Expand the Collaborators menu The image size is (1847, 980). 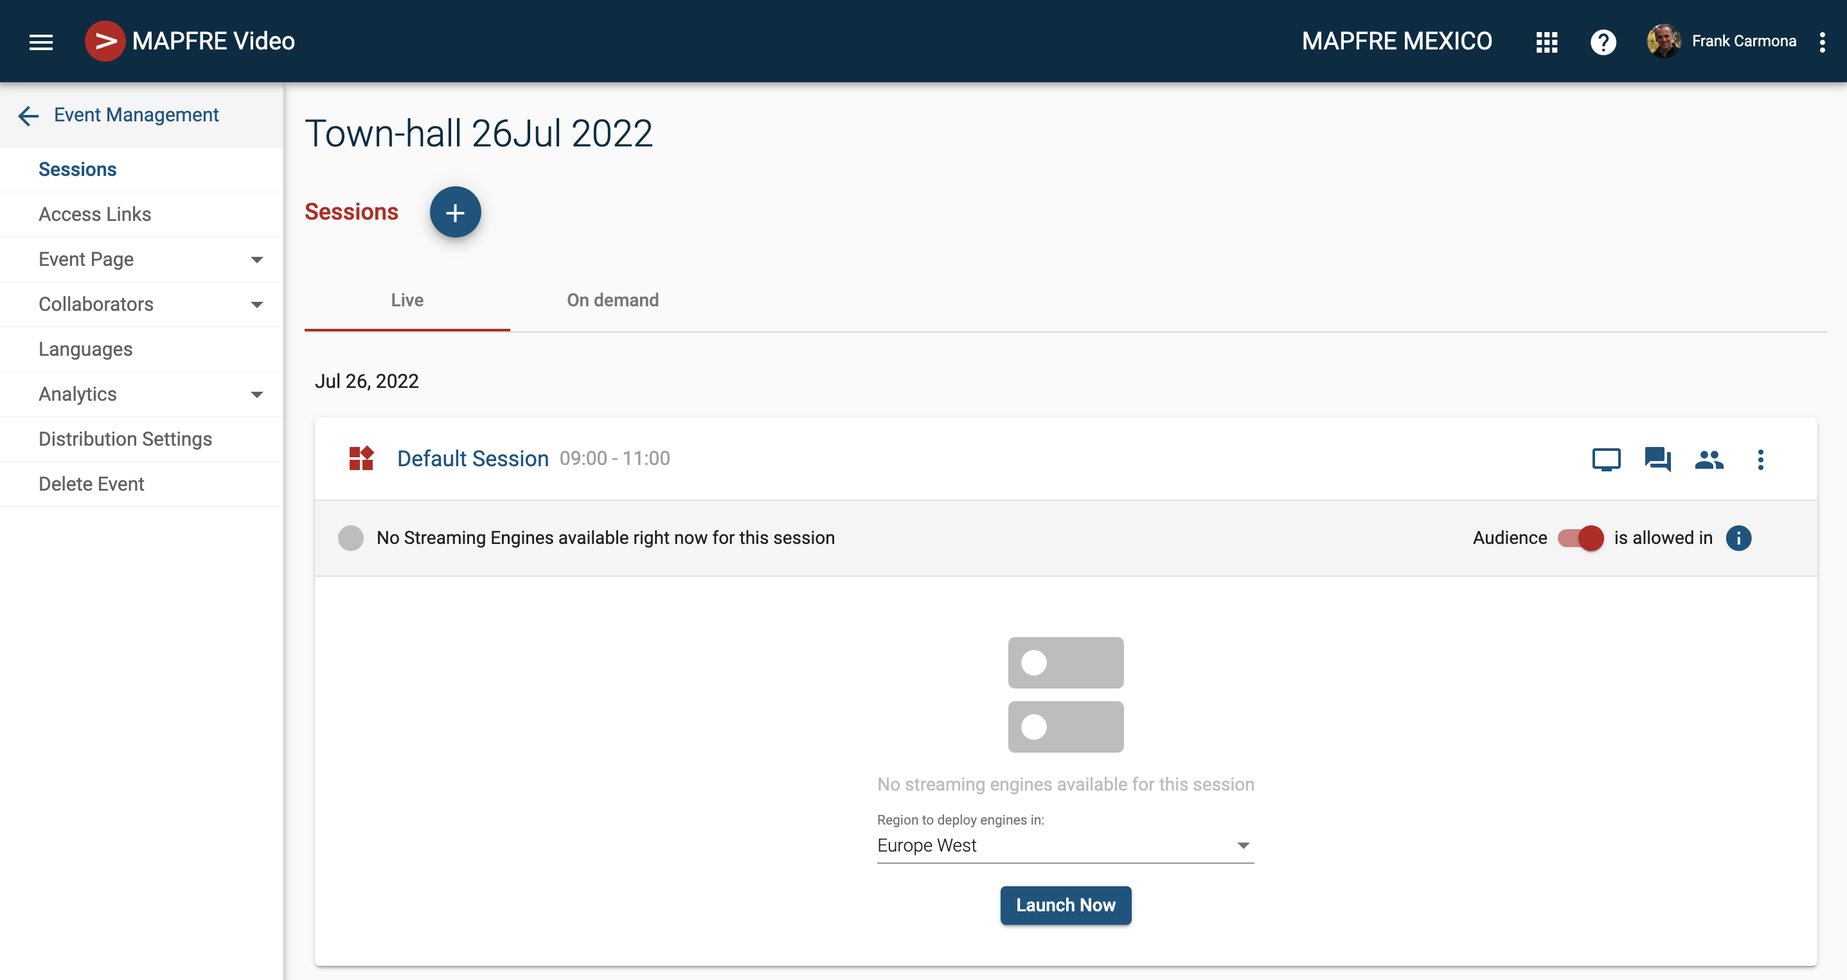(x=256, y=304)
